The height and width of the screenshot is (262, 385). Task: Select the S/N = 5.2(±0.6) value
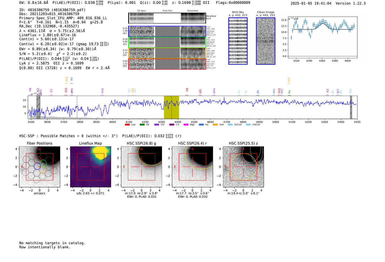pos(35,54)
